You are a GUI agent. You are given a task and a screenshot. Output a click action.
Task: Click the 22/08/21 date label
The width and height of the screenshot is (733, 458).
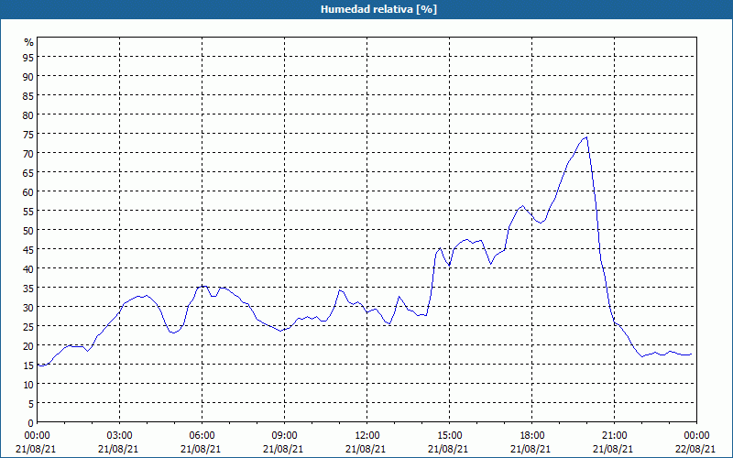point(695,449)
